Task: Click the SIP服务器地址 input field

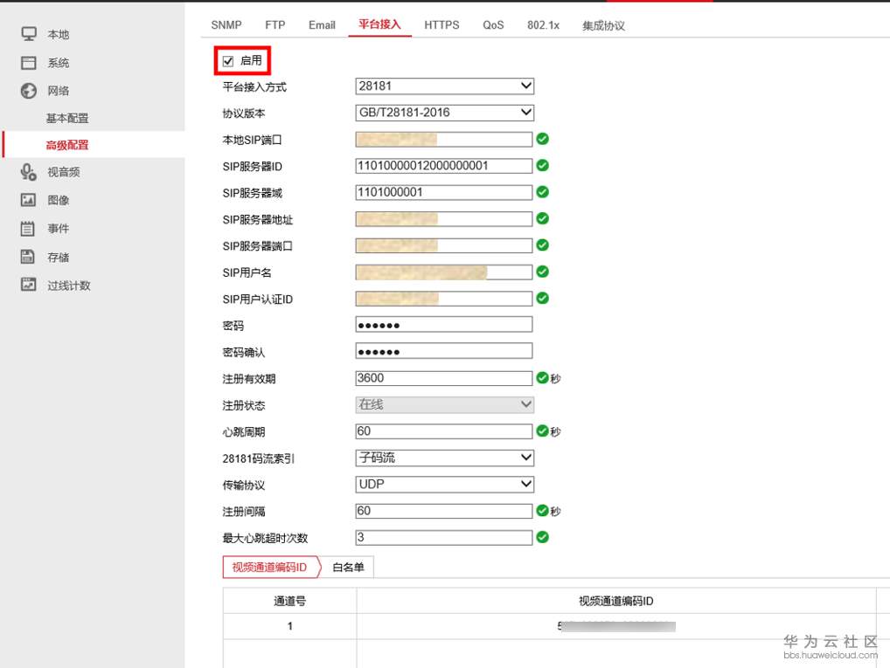Action: tap(444, 219)
